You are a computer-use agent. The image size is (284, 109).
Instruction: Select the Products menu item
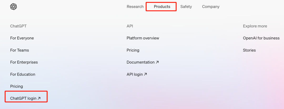point(162,7)
